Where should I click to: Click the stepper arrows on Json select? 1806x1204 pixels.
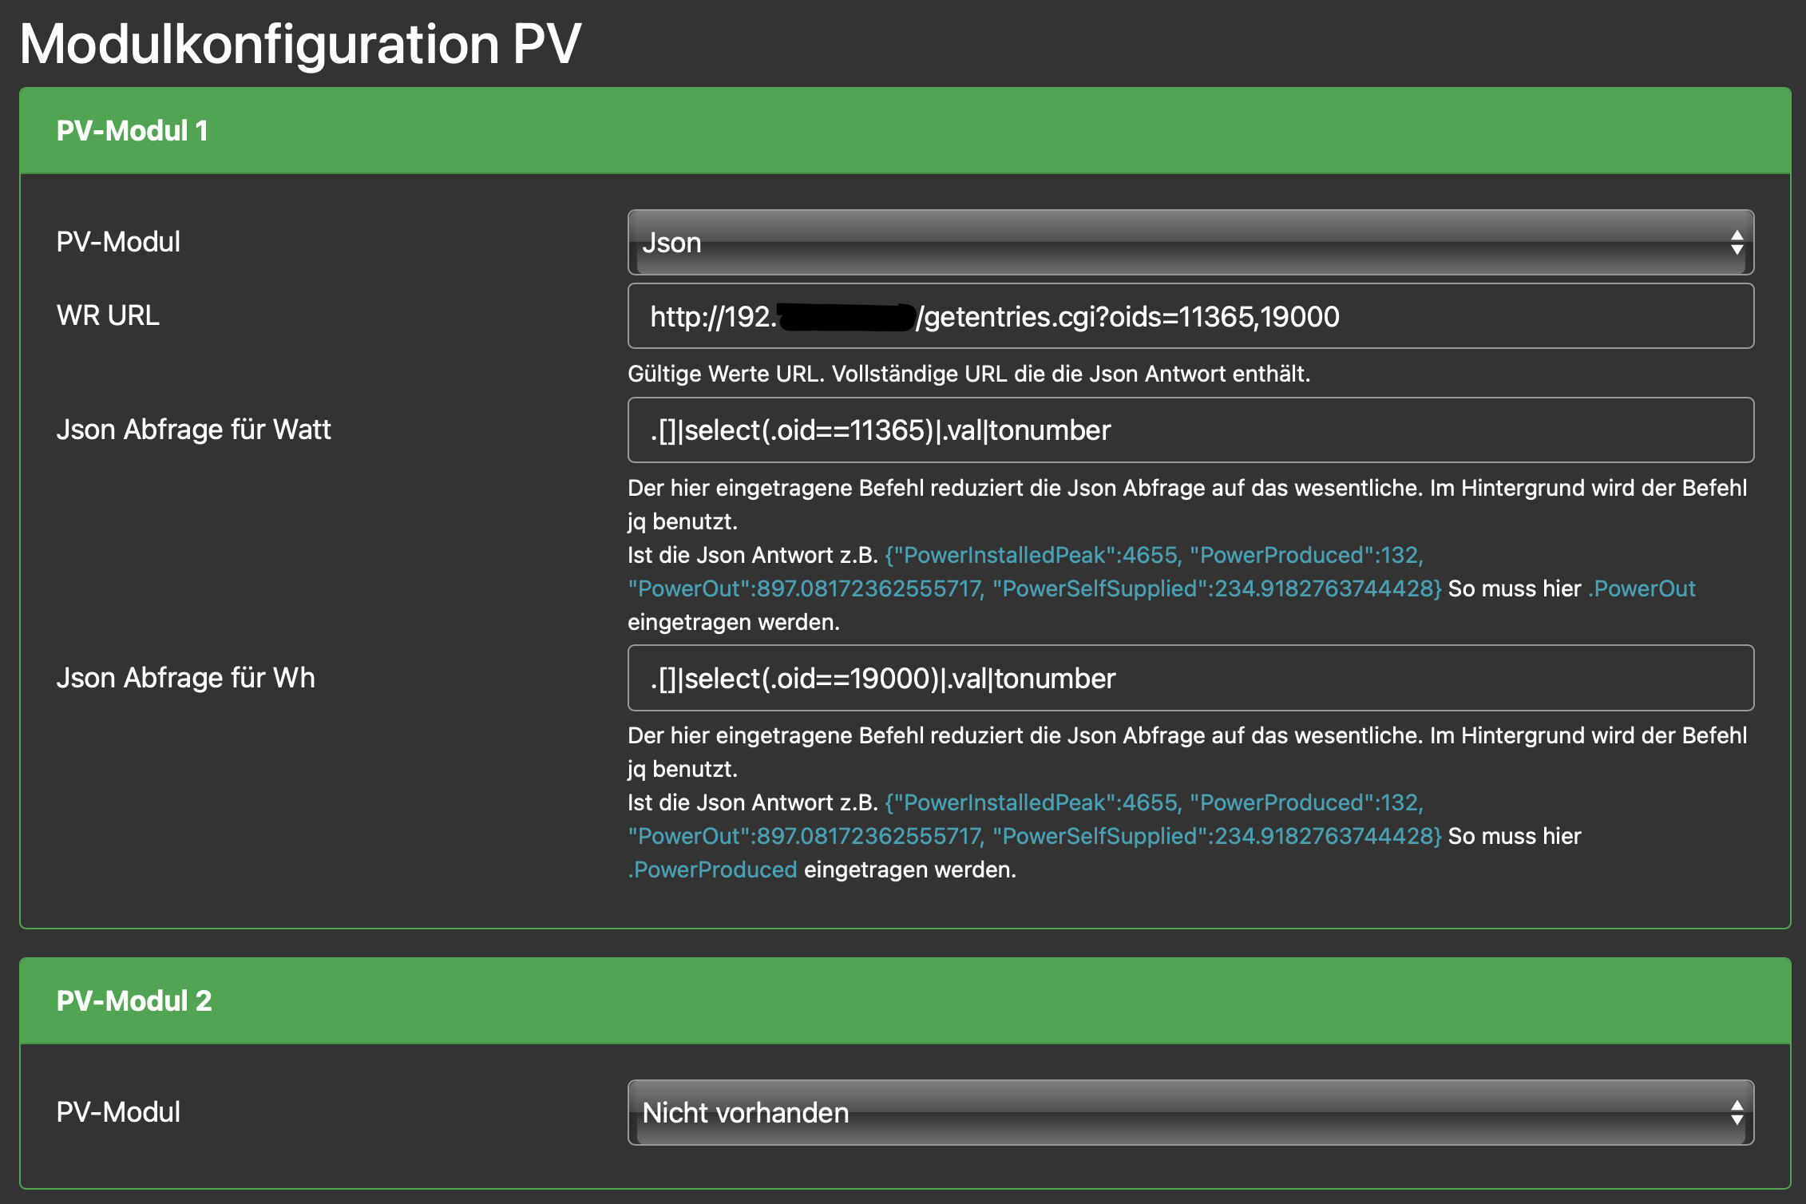1736,242
